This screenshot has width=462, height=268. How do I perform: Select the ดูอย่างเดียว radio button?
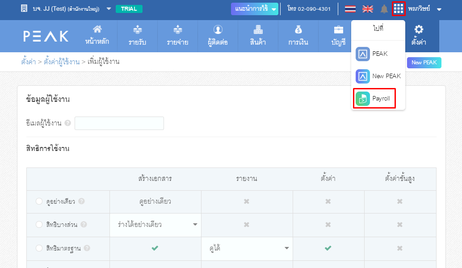39,201
